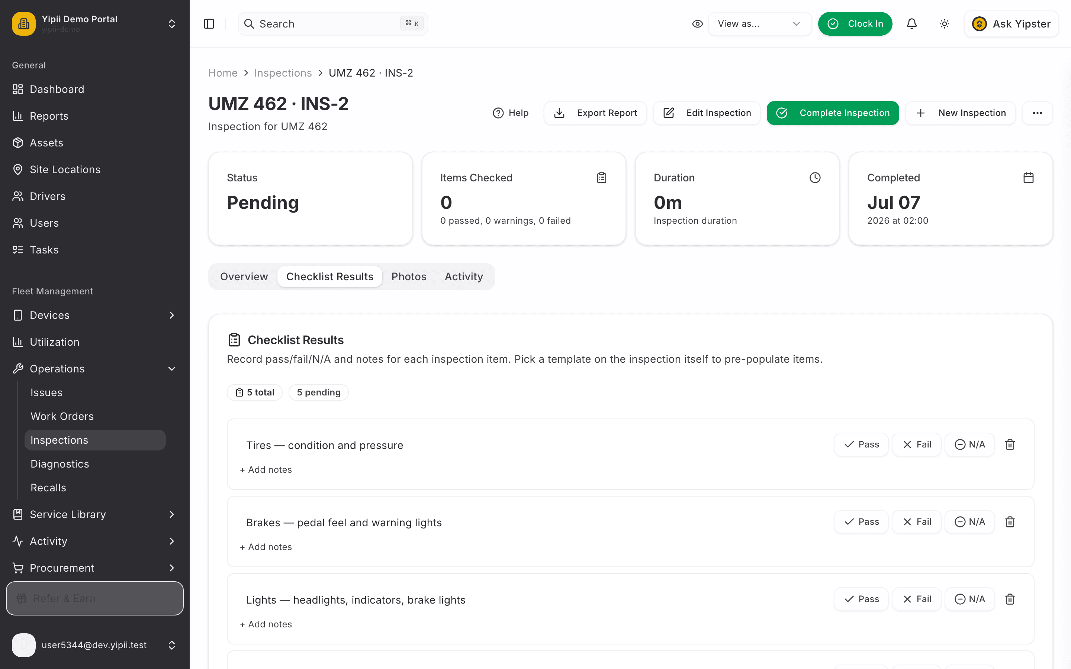Delete the Lights checklist item

coord(1010,599)
